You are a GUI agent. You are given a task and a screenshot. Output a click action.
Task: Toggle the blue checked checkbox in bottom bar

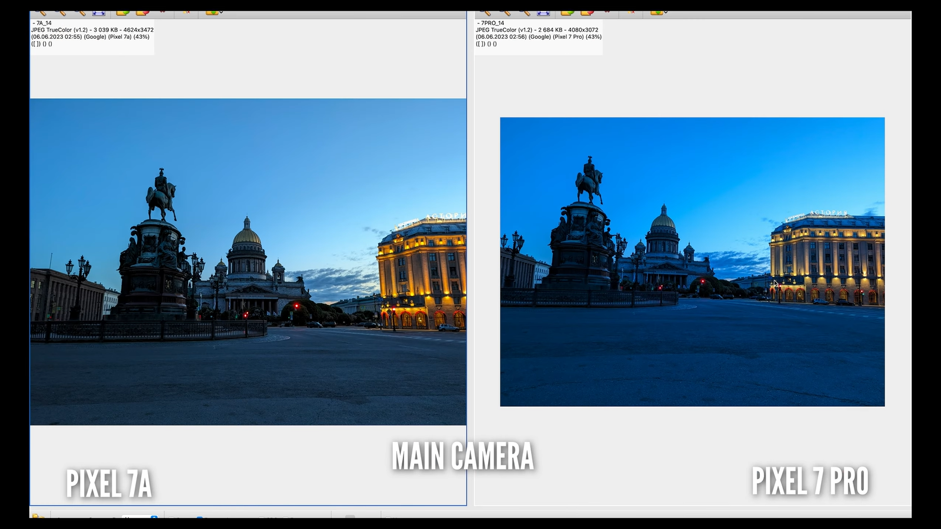click(199, 517)
